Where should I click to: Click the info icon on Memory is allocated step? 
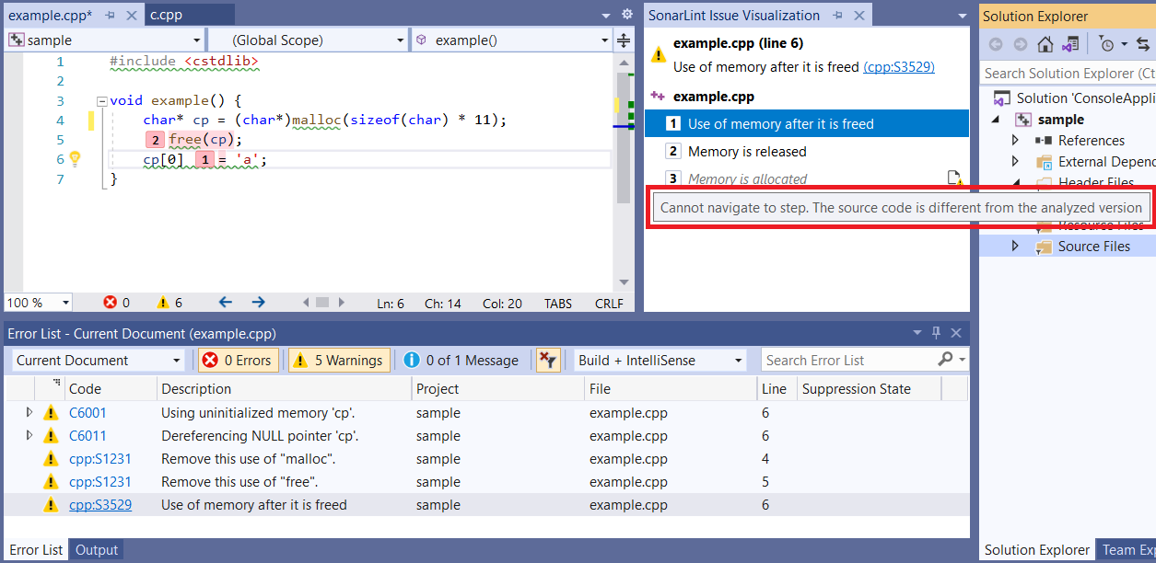click(954, 177)
